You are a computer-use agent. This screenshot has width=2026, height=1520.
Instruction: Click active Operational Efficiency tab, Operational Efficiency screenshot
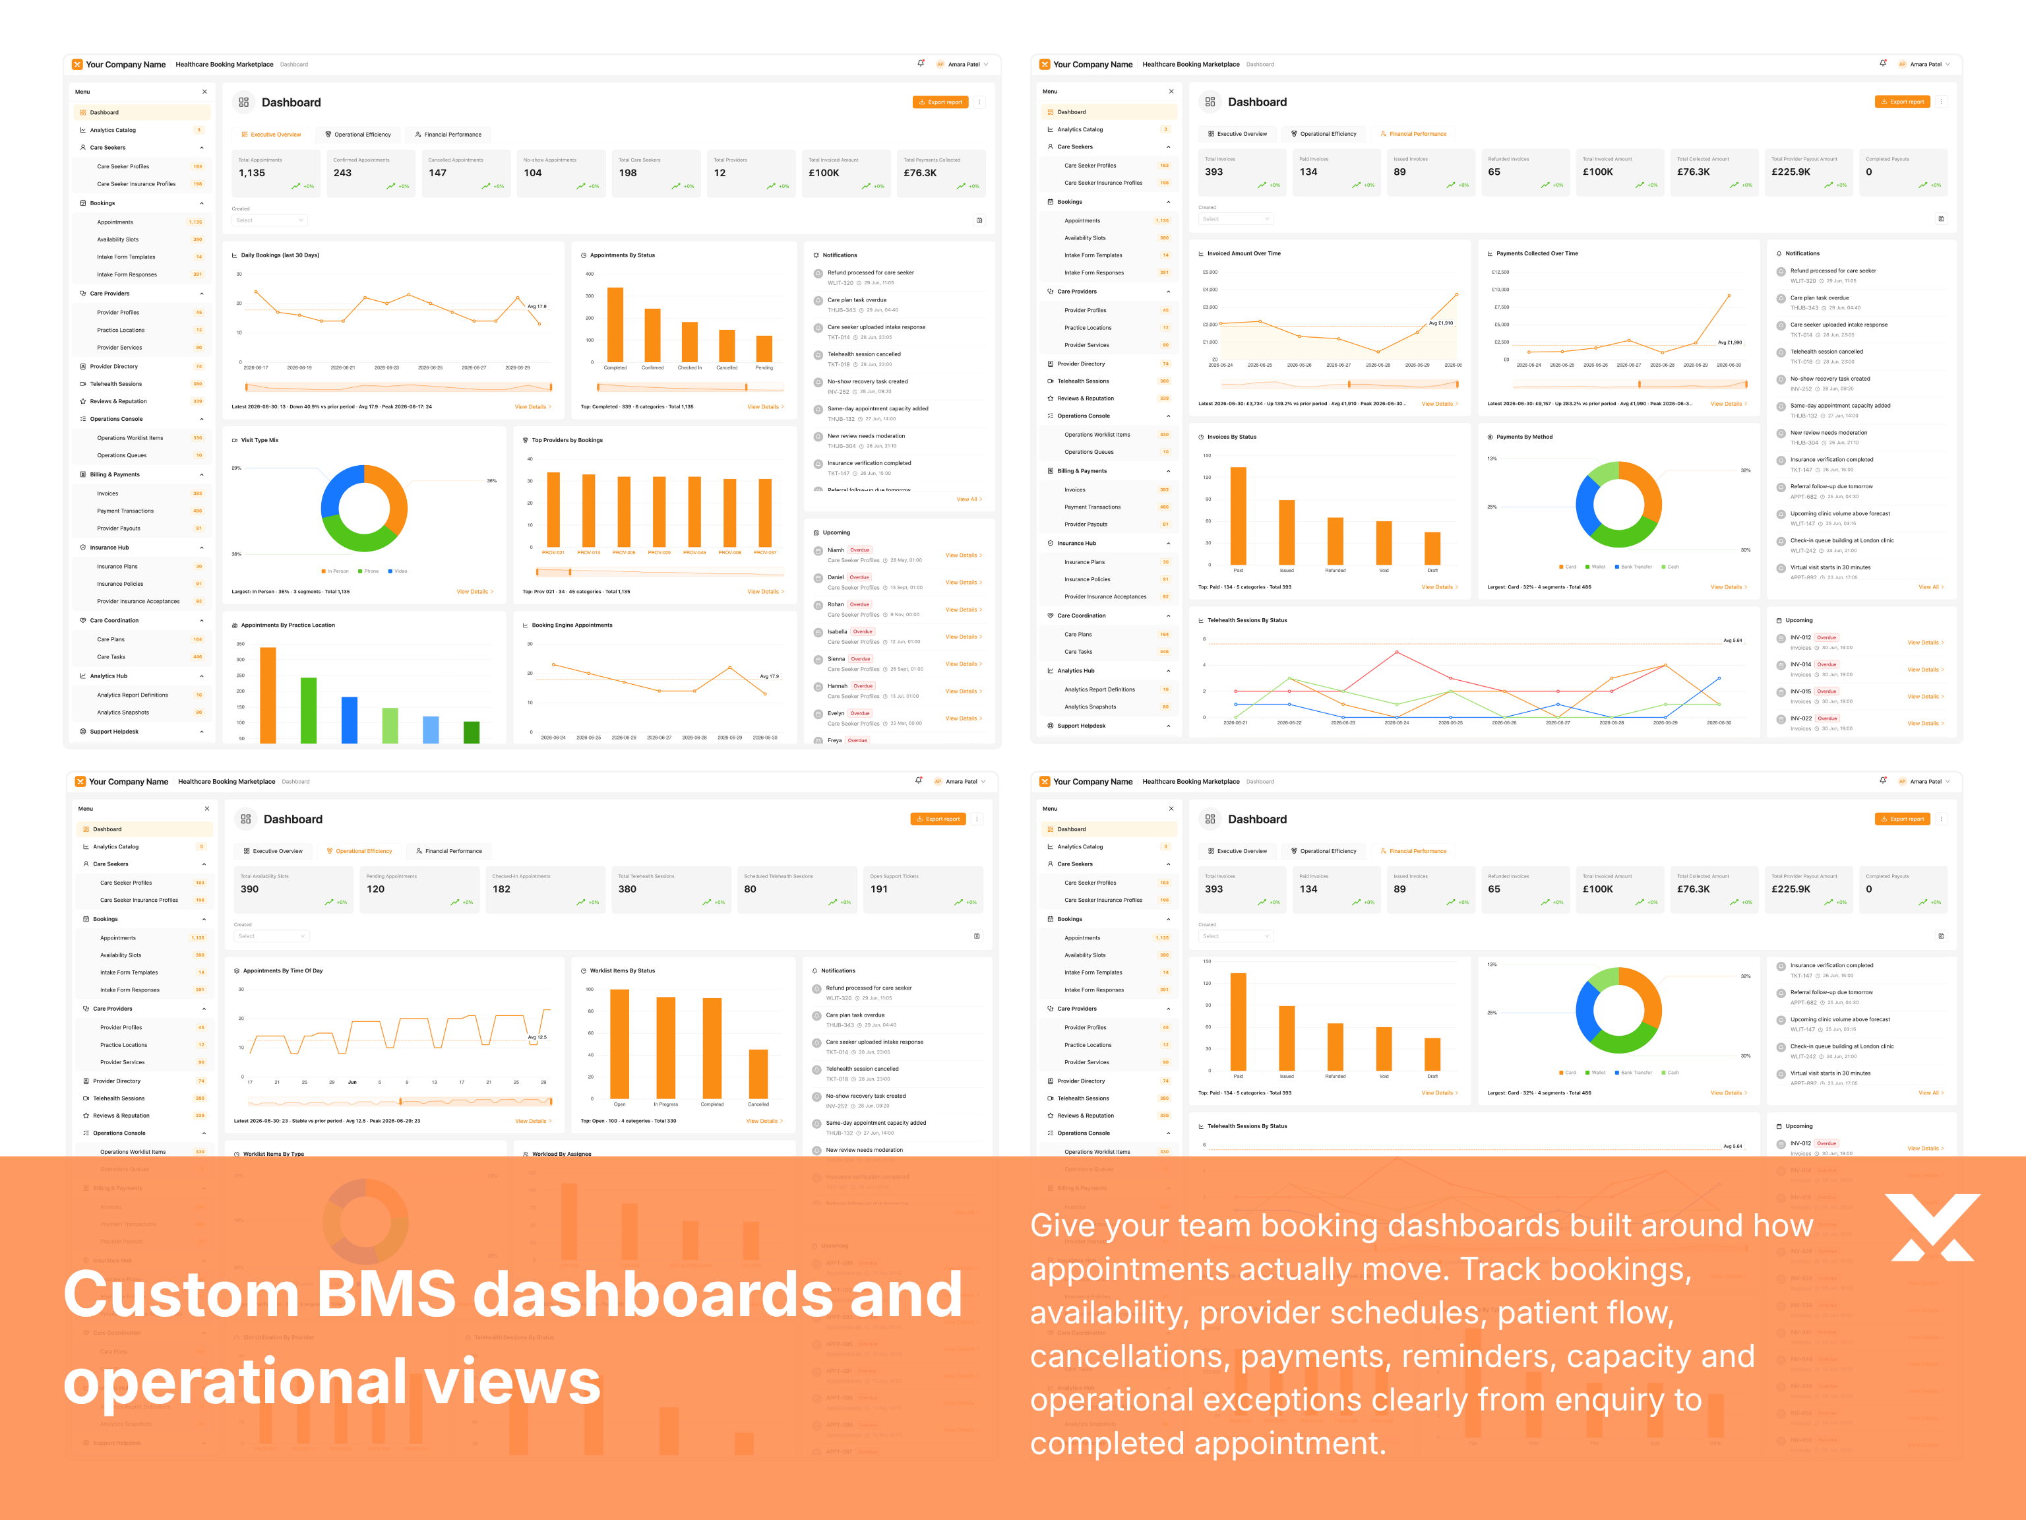pyautogui.click(x=359, y=851)
